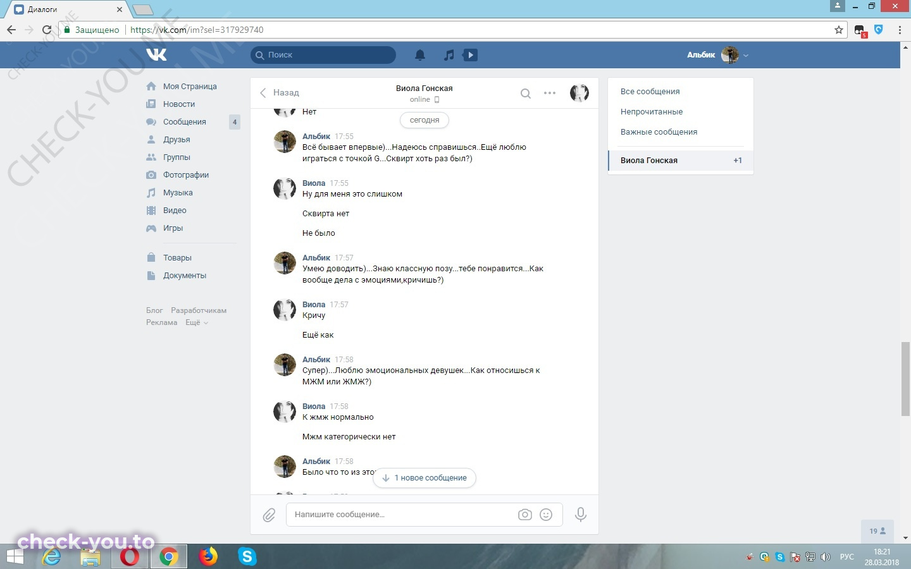Open Виола Гонская's avatar in the chat header

pos(579,93)
